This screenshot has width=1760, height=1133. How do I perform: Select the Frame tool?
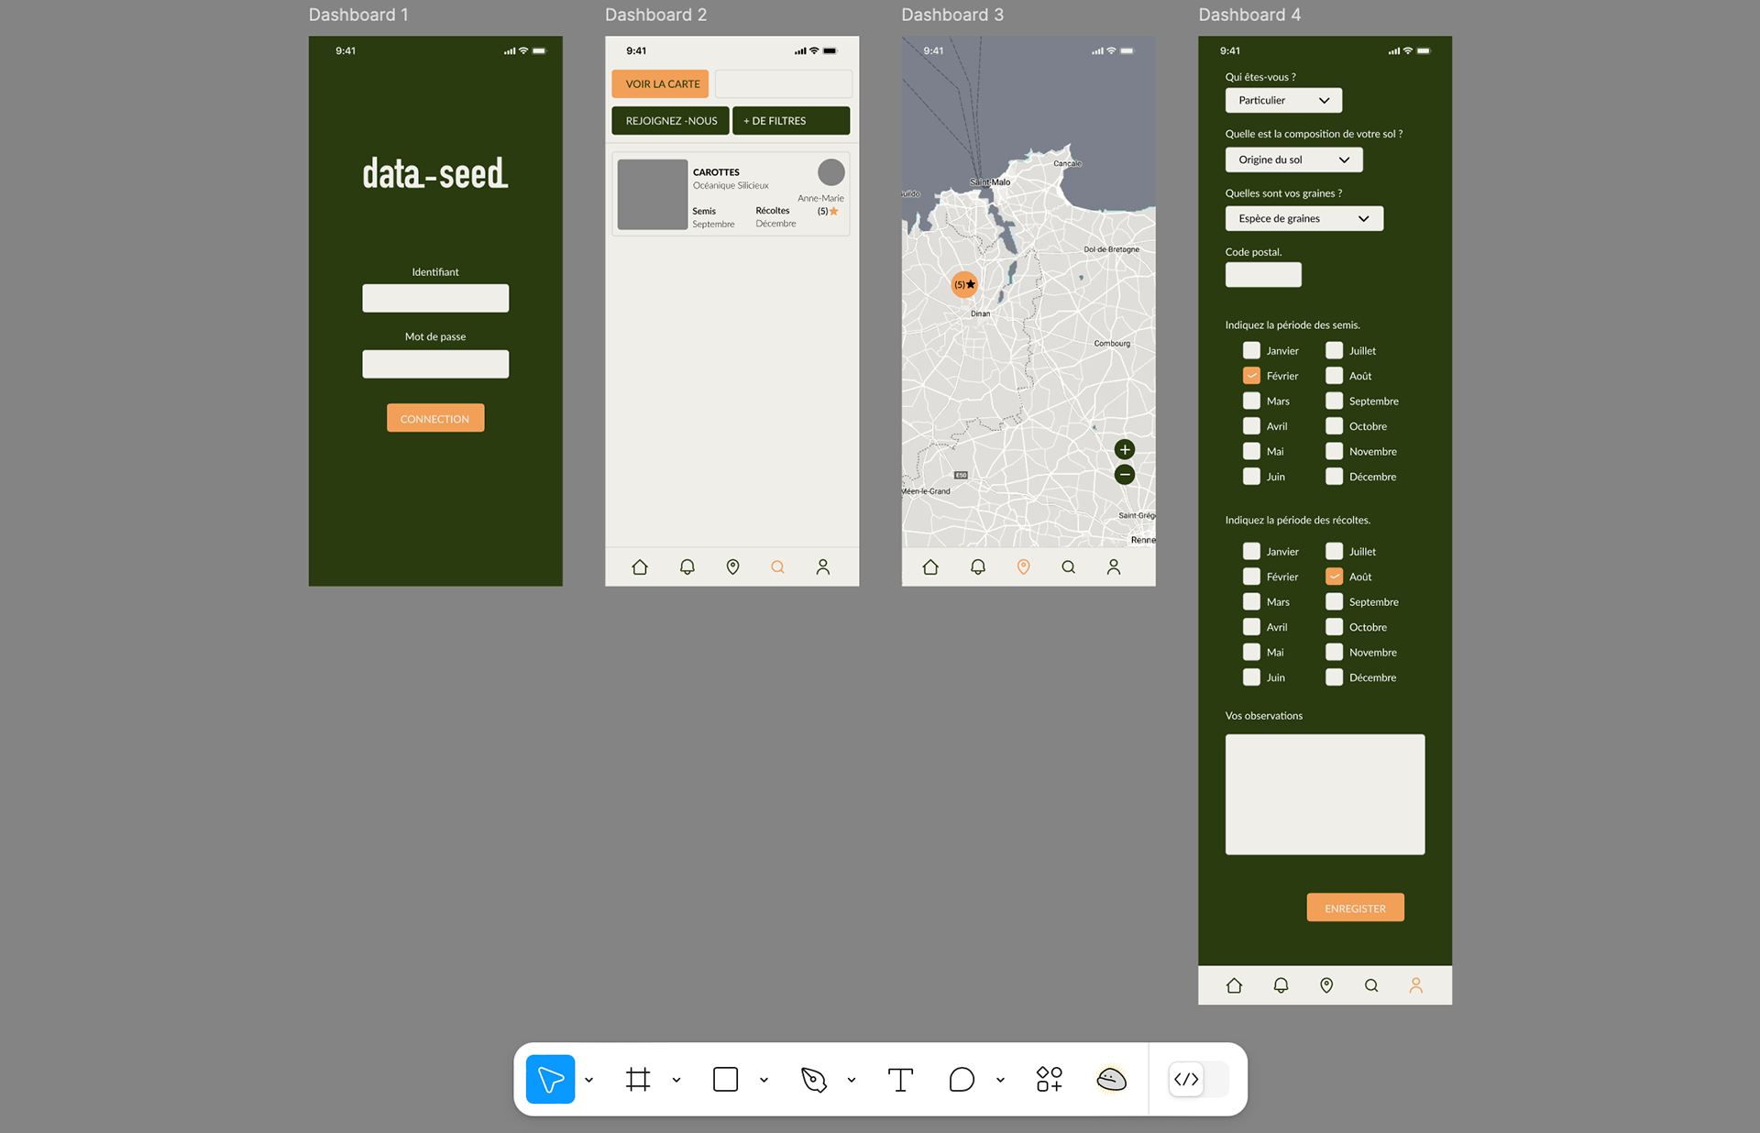pyautogui.click(x=638, y=1079)
